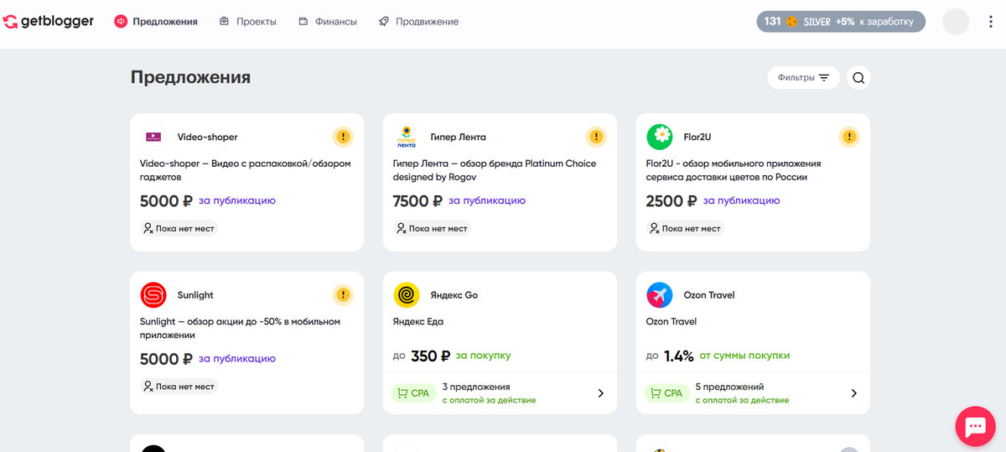1006x452 pixels.
Task: Open the search magnifier icon
Action: pyautogui.click(x=858, y=78)
